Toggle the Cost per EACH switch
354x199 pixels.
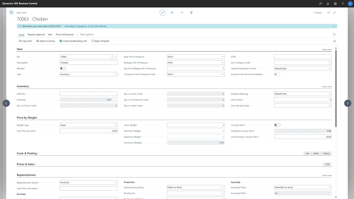pos(277,125)
